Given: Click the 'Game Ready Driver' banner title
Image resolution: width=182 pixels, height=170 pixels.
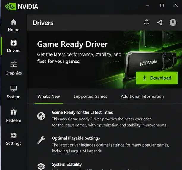Looking at the screenshot, I should [x=72, y=44].
